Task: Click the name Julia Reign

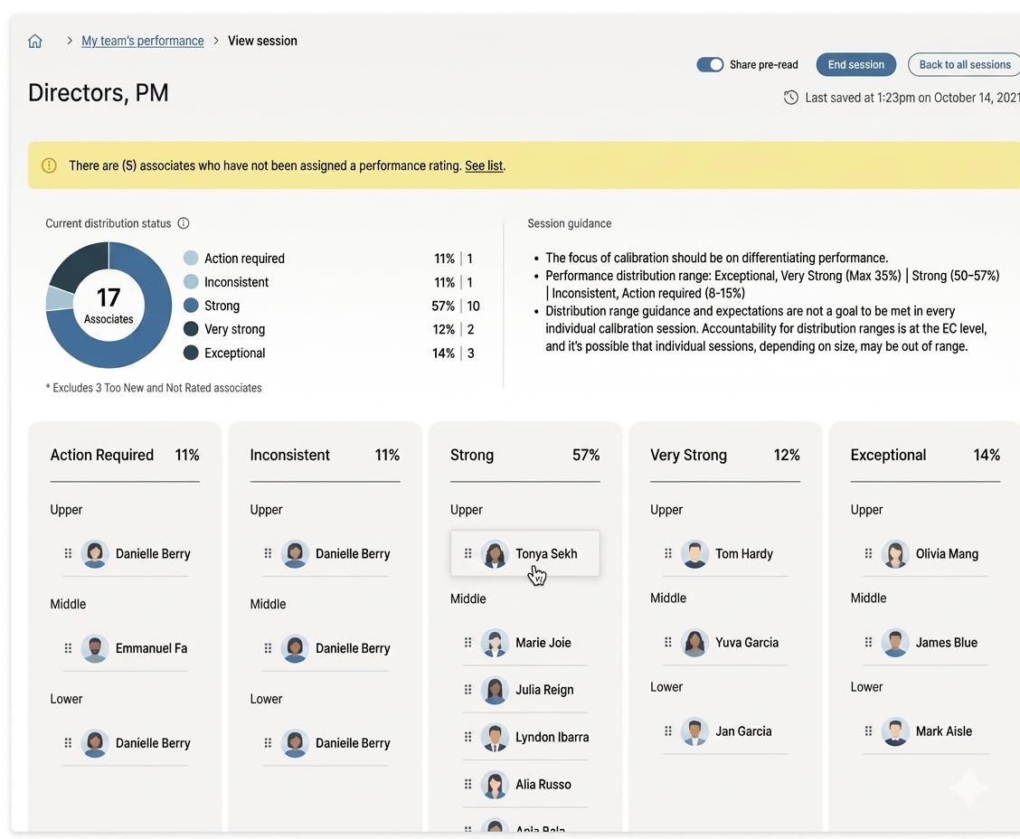Action: 544,690
